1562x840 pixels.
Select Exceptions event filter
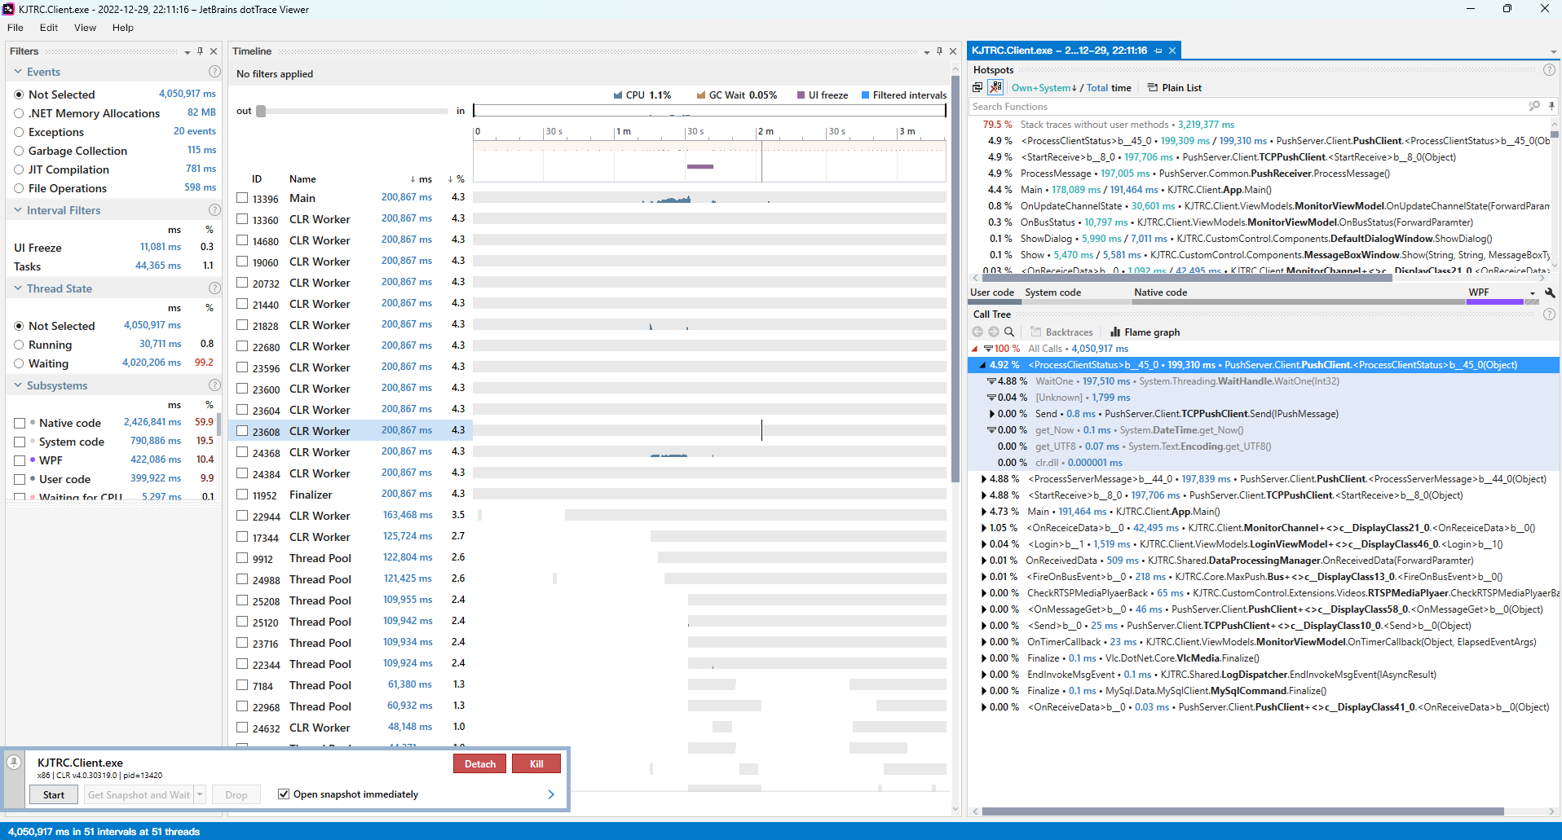(x=19, y=132)
